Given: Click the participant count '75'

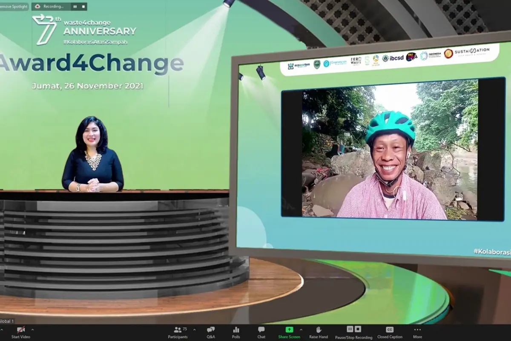Looking at the screenshot, I should point(185,329).
